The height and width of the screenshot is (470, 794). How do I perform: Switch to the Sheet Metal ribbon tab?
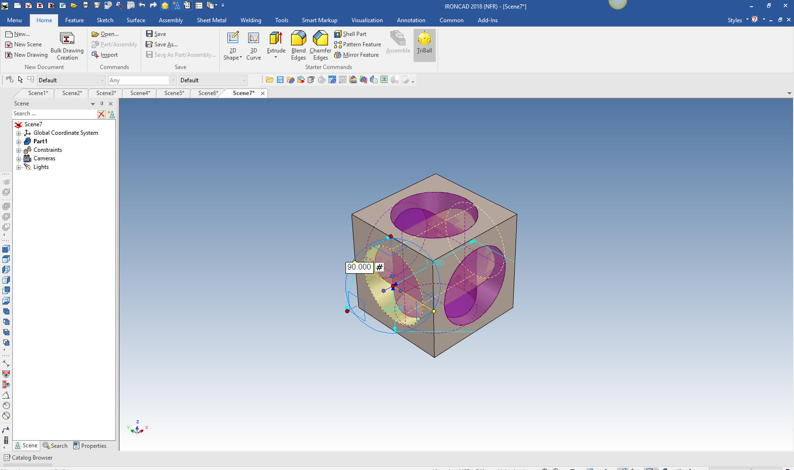(211, 20)
